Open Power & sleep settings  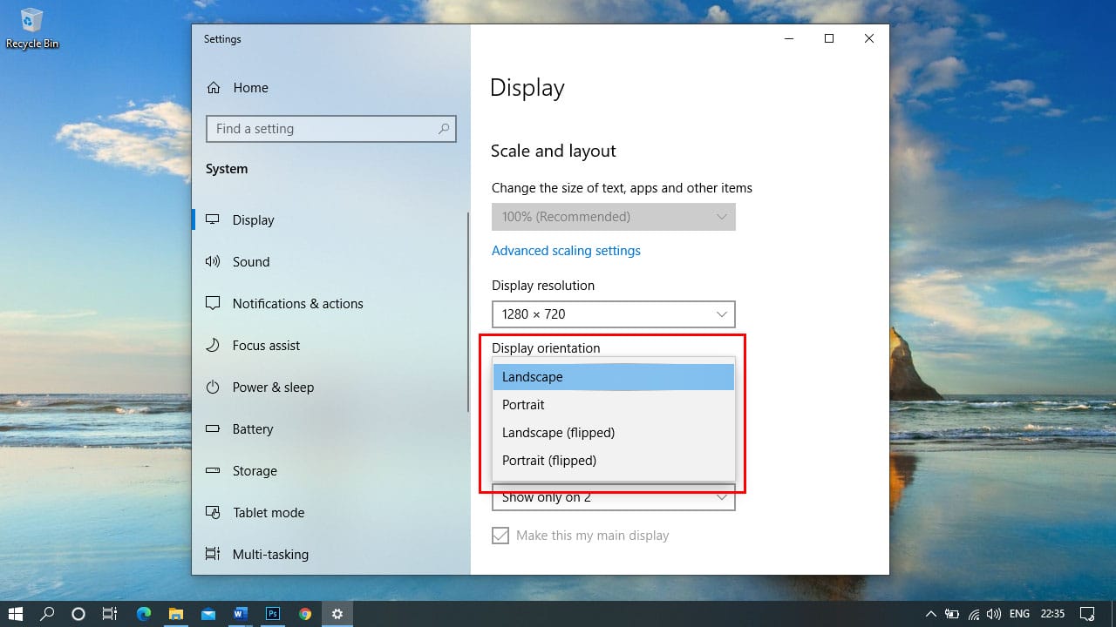(273, 388)
